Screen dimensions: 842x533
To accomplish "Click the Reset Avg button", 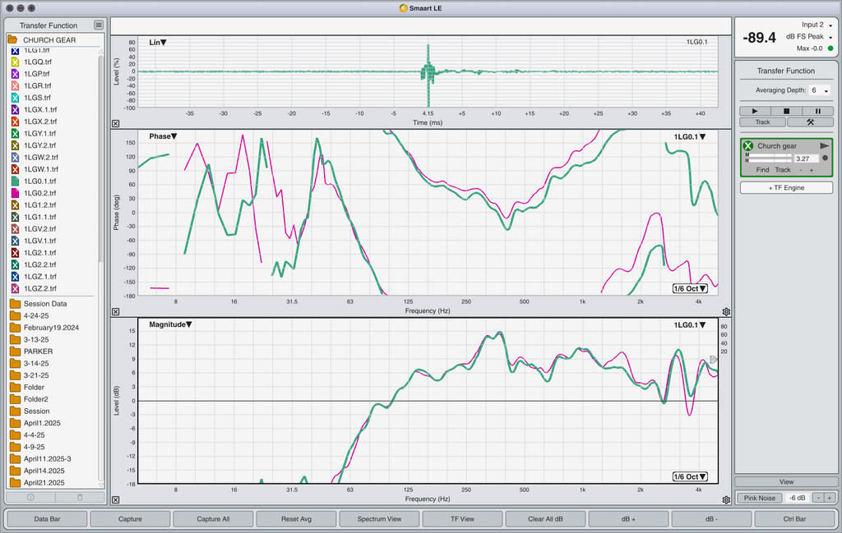I will point(296,519).
